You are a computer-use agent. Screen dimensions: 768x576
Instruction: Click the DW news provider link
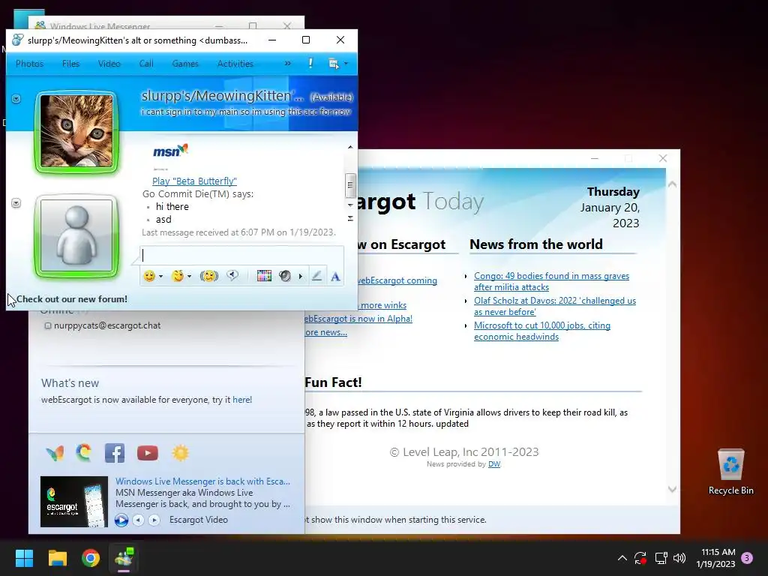point(494,463)
